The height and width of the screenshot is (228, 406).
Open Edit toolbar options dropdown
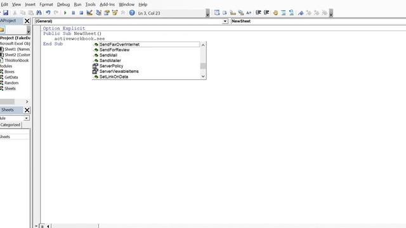coord(331,13)
